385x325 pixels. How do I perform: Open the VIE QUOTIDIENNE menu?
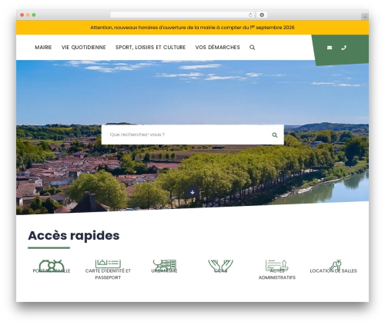tap(83, 48)
